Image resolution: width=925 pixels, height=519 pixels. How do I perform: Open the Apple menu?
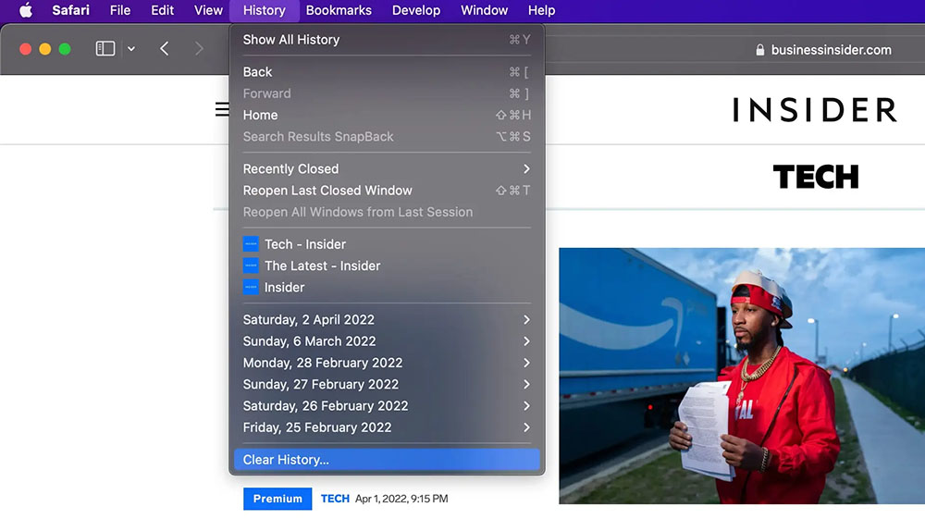(25, 11)
